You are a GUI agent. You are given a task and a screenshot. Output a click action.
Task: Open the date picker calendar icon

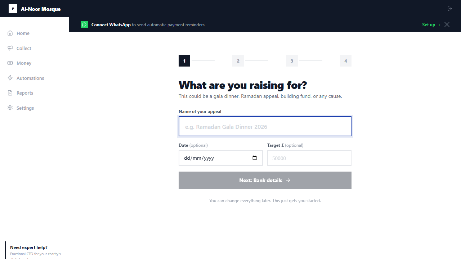tap(255, 158)
